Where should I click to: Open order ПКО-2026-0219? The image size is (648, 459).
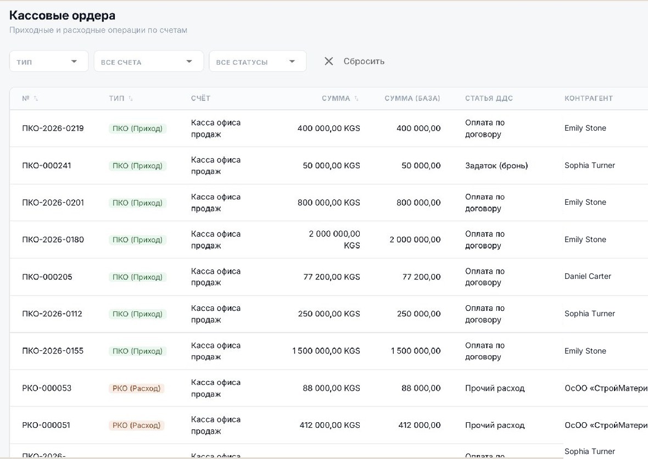53,128
